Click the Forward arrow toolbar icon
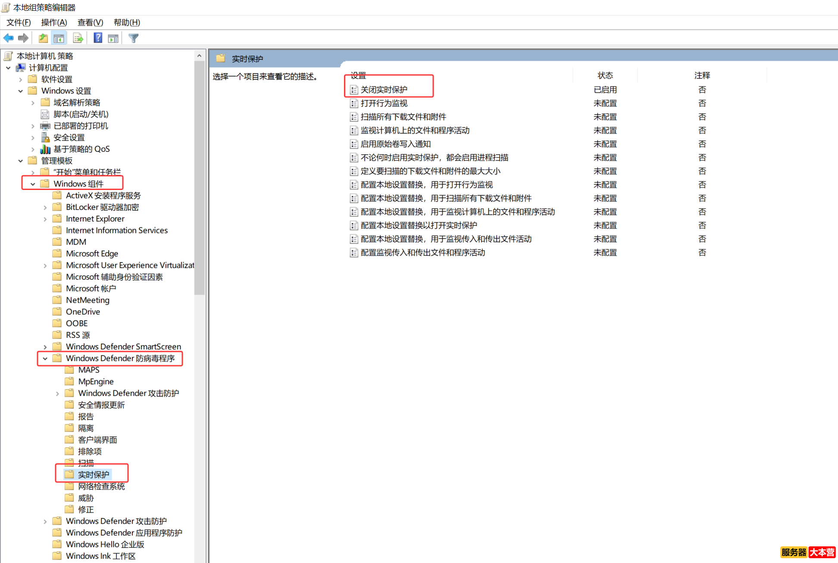 [x=23, y=38]
